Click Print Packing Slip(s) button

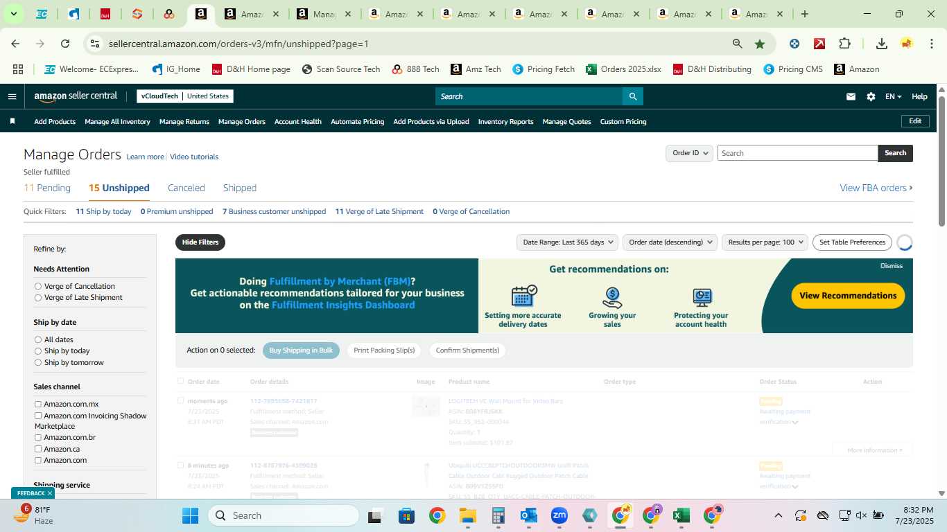click(x=384, y=351)
